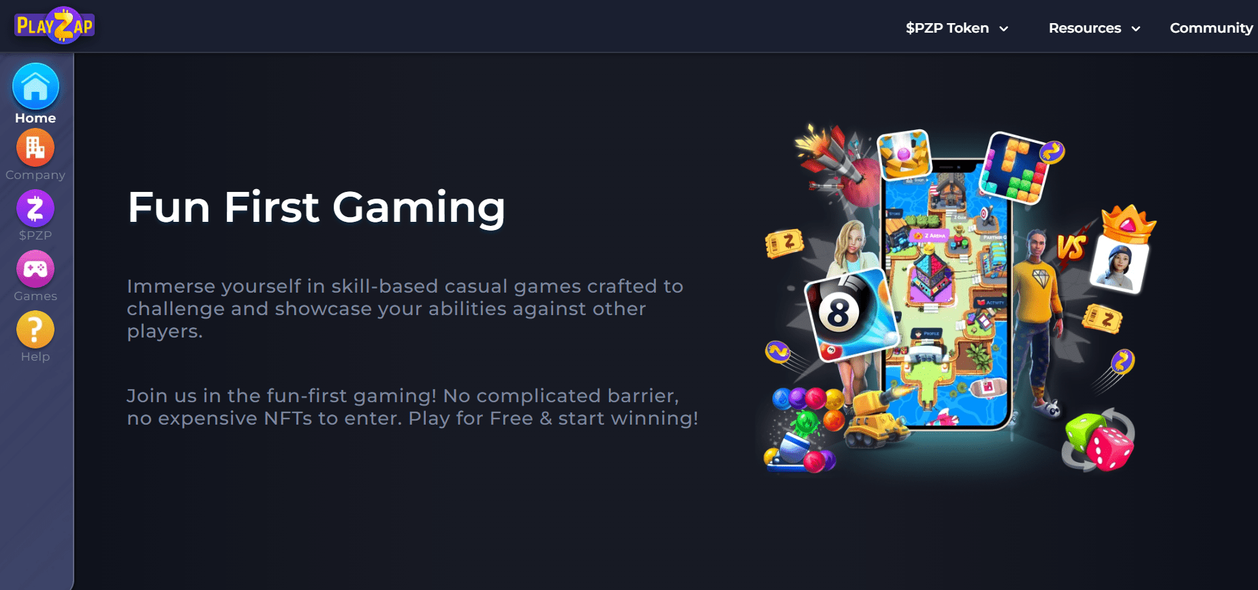Open the $PZP token sidebar icon
The width and height of the screenshot is (1258, 590).
coord(35,208)
